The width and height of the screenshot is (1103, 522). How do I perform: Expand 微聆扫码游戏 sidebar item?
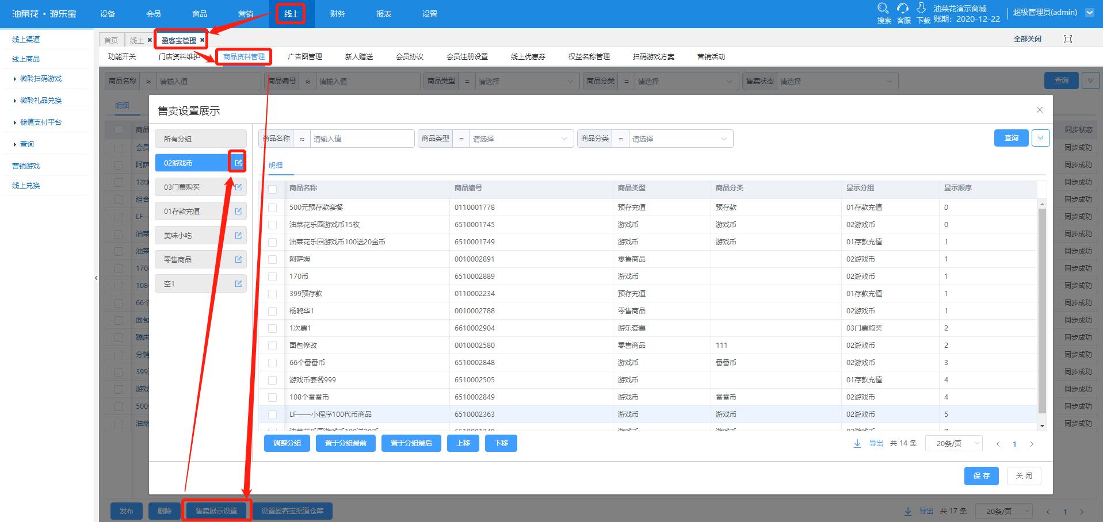click(x=41, y=79)
